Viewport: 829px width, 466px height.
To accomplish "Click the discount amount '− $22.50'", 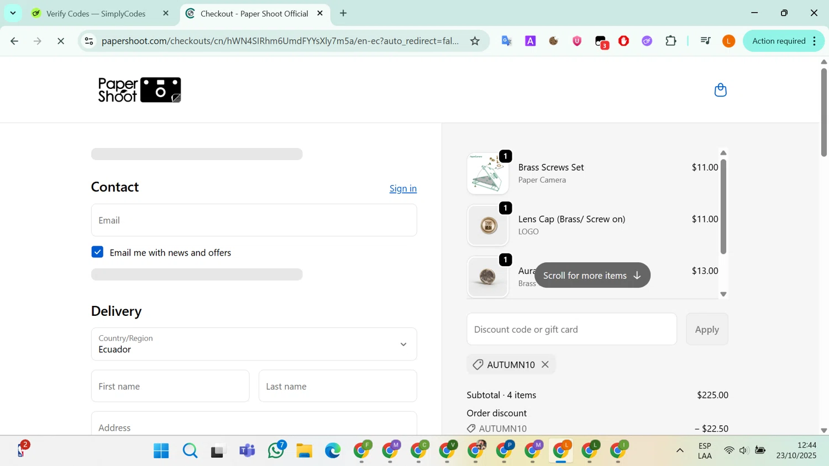I will coord(711,428).
